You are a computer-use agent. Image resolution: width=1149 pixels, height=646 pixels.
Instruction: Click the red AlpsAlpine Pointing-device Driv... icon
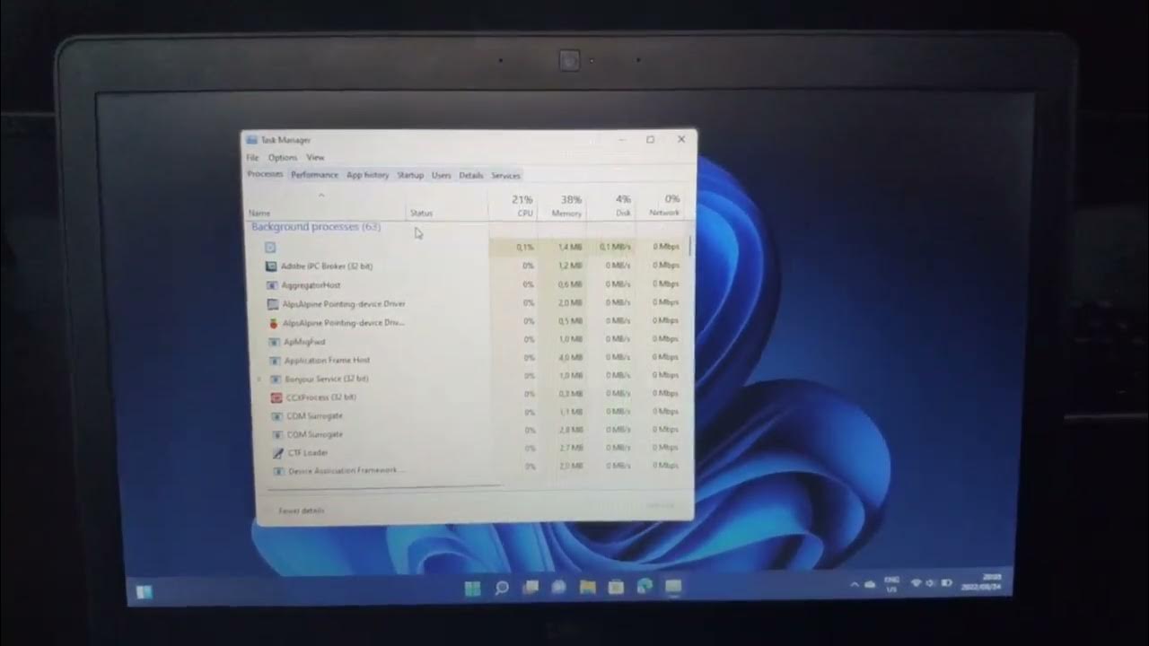pyautogui.click(x=274, y=322)
